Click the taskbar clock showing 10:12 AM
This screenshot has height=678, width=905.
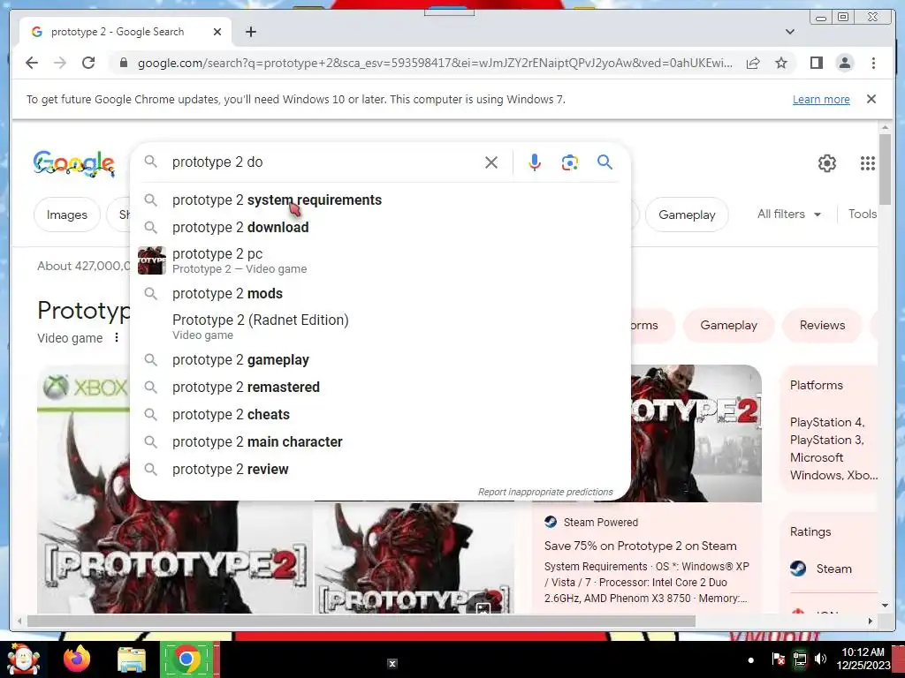[863, 659]
